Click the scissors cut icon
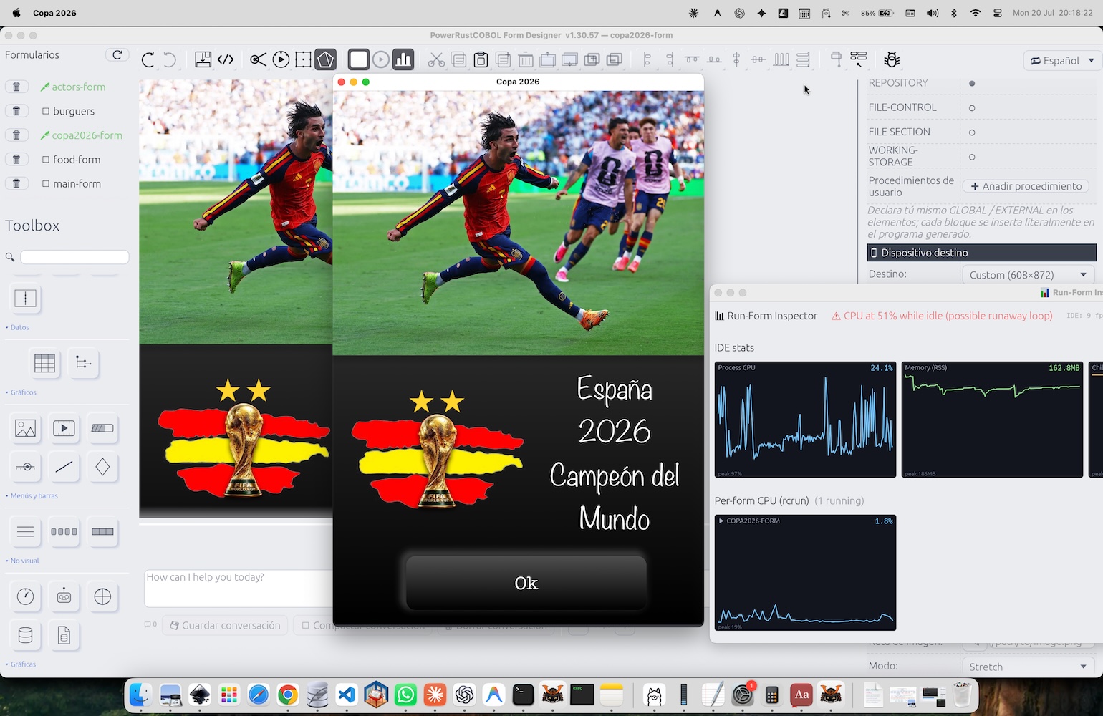 click(x=436, y=59)
